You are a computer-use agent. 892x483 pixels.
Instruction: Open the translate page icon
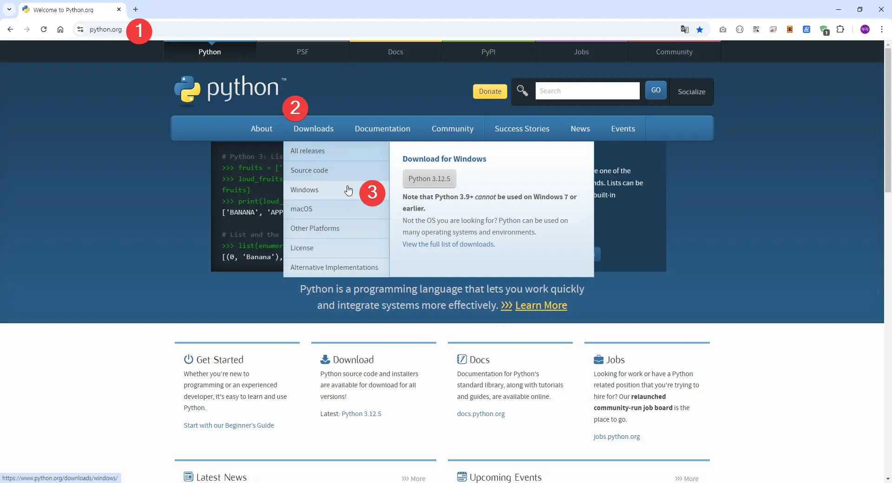tap(684, 29)
